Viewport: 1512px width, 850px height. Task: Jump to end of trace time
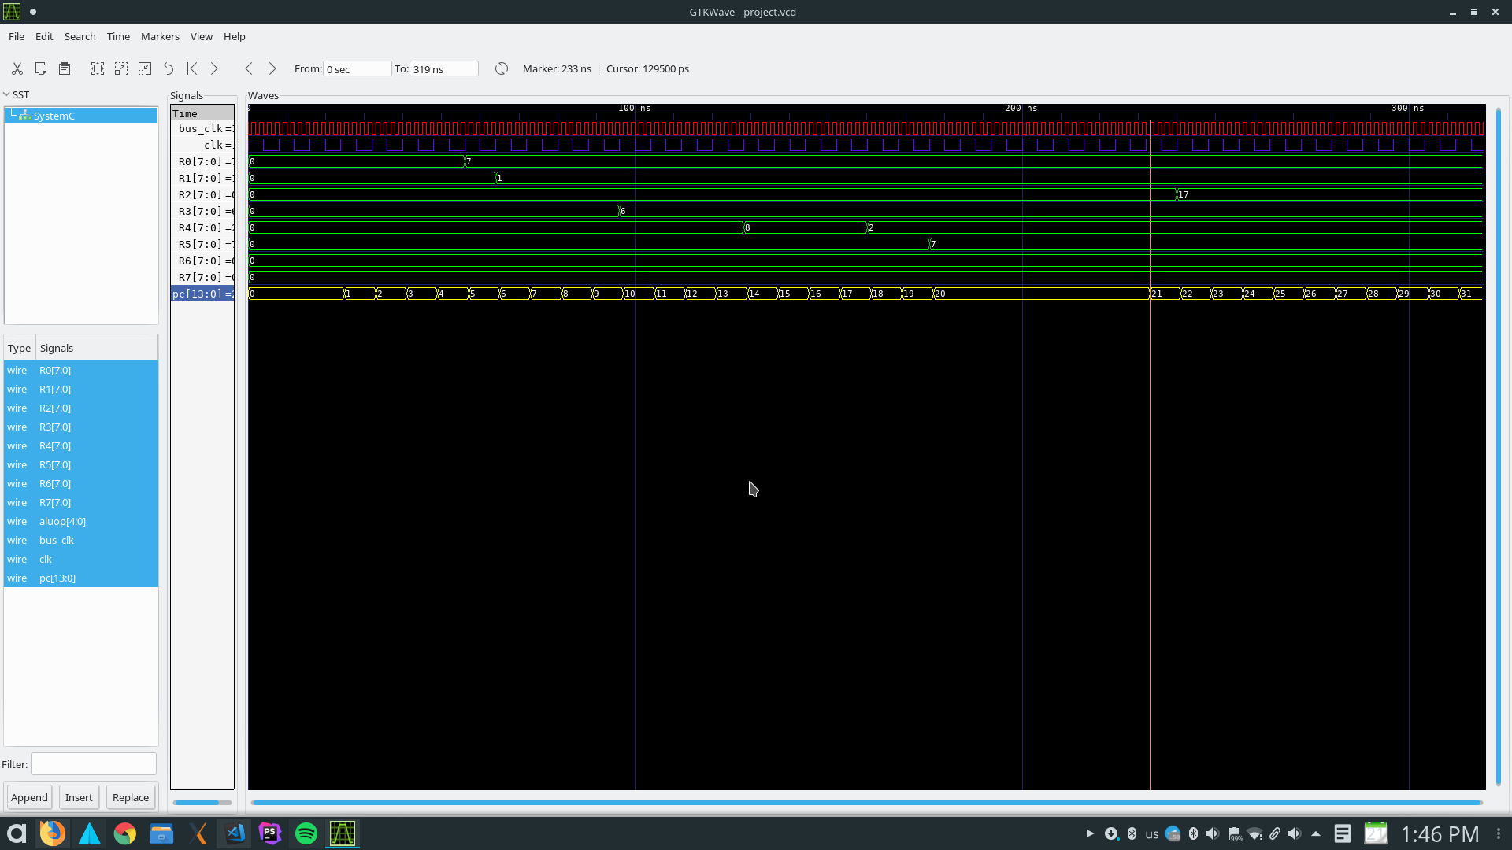(216, 69)
